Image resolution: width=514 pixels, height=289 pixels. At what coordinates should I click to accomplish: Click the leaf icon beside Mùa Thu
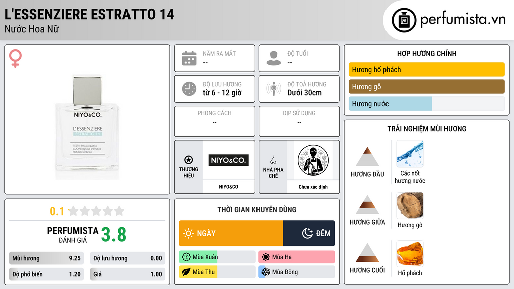point(186,272)
